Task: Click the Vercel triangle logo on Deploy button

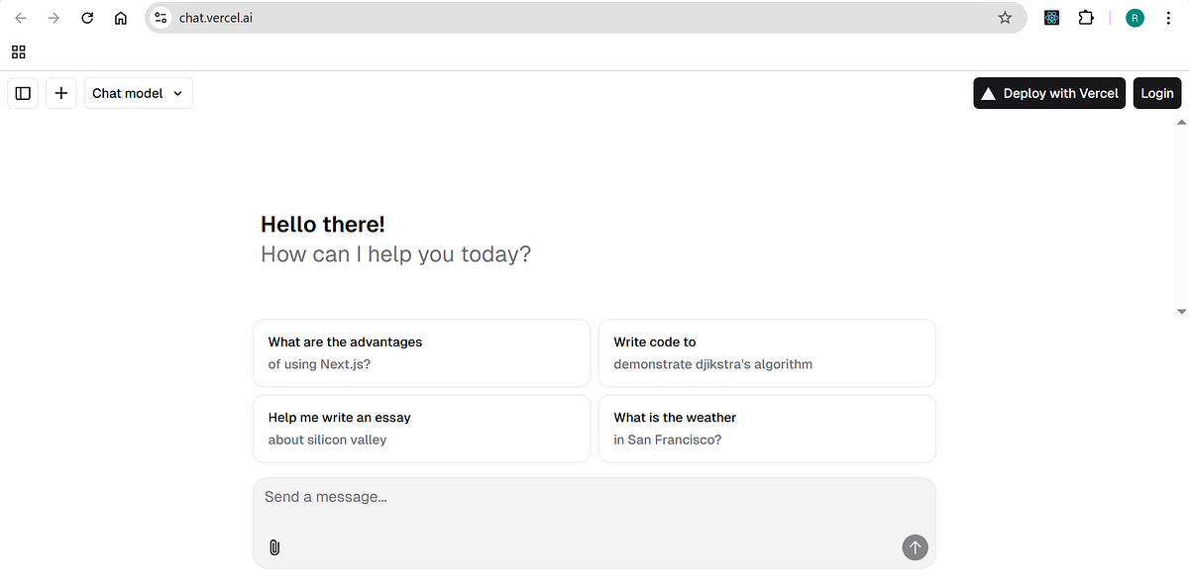Action: [x=990, y=92]
